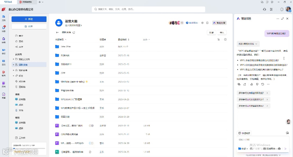The image size is (293, 157).
Task: Click 添加成员 link
Action: pyautogui.click(x=192, y=23)
